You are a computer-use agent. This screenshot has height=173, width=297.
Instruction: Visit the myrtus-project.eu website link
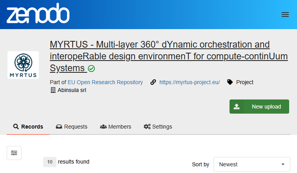pyautogui.click(x=189, y=82)
